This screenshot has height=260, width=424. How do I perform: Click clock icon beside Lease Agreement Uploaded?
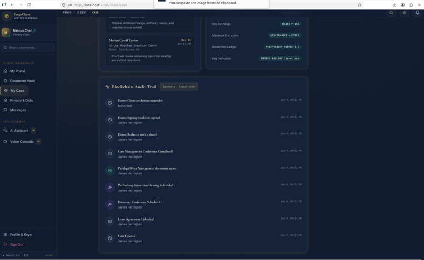point(110,221)
